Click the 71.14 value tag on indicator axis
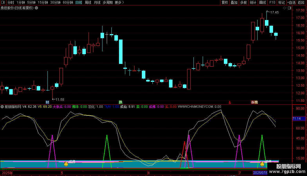This screenshot has width=307, height=176. pyautogui.click(x=296, y=119)
